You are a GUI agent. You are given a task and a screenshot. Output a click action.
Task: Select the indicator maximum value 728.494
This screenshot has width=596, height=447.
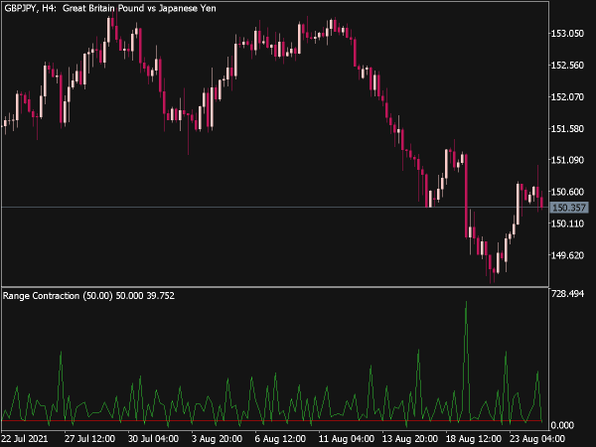pyautogui.click(x=567, y=294)
